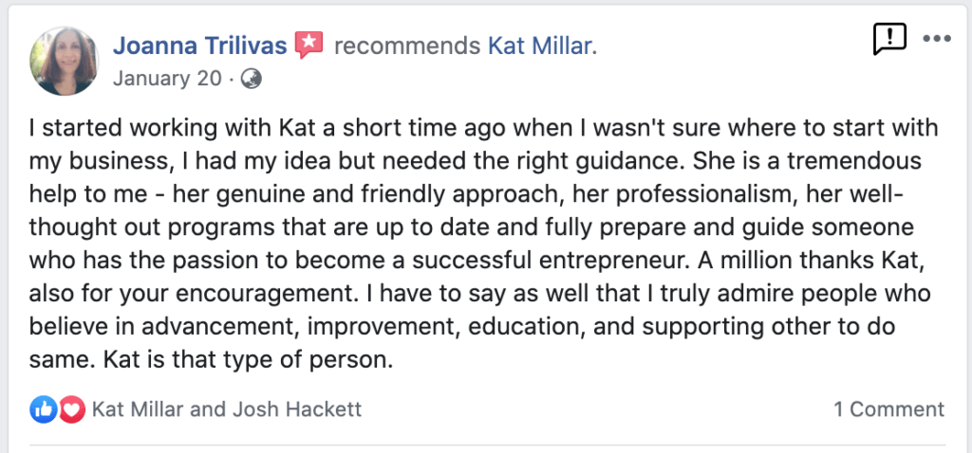Expand the 1 Comment link

tap(888, 409)
